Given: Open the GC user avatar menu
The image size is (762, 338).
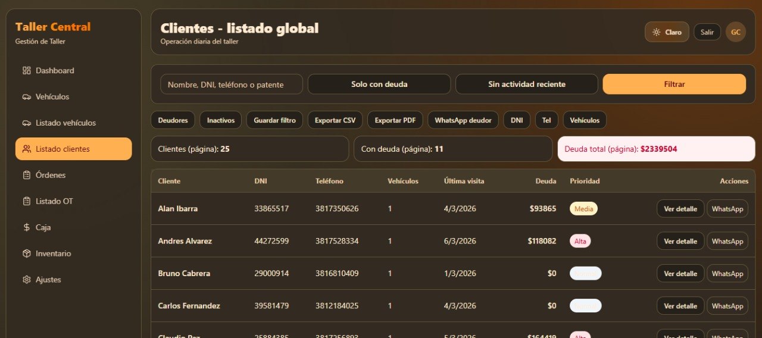Looking at the screenshot, I should tap(736, 32).
